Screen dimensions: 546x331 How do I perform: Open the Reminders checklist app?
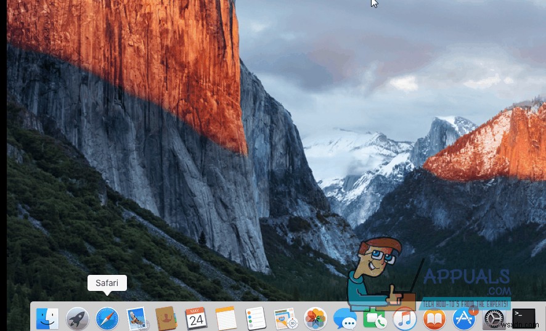pyautogui.click(x=255, y=319)
